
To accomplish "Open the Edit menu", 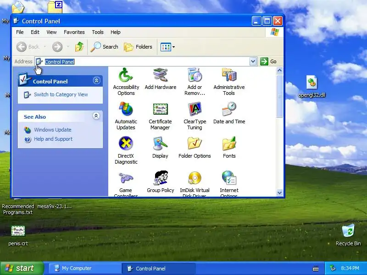I will [35, 32].
